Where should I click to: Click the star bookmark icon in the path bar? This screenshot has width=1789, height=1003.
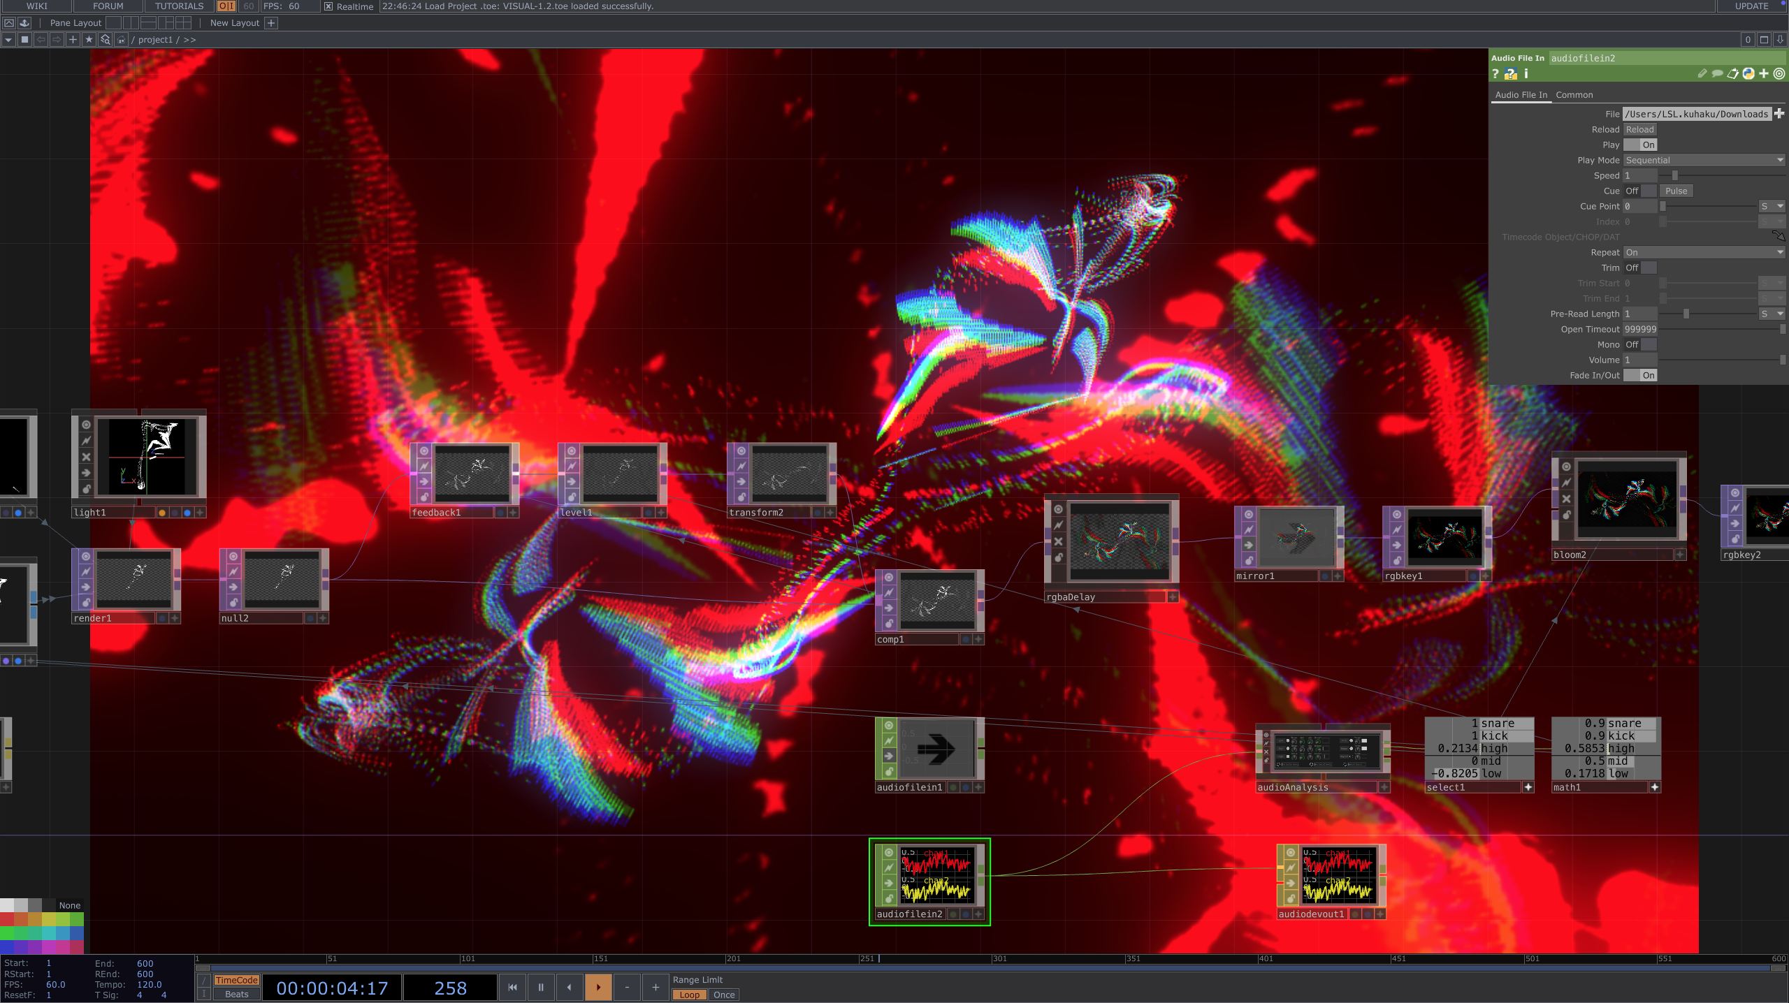[89, 40]
